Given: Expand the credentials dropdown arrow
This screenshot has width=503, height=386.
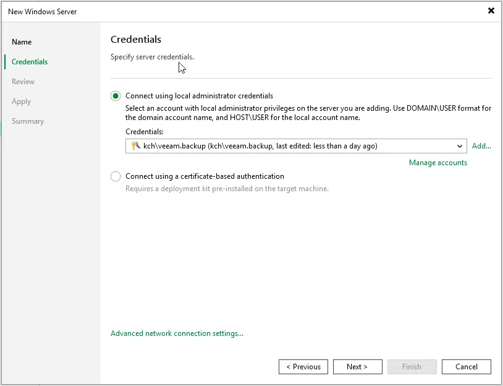Looking at the screenshot, I should (460, 146).
